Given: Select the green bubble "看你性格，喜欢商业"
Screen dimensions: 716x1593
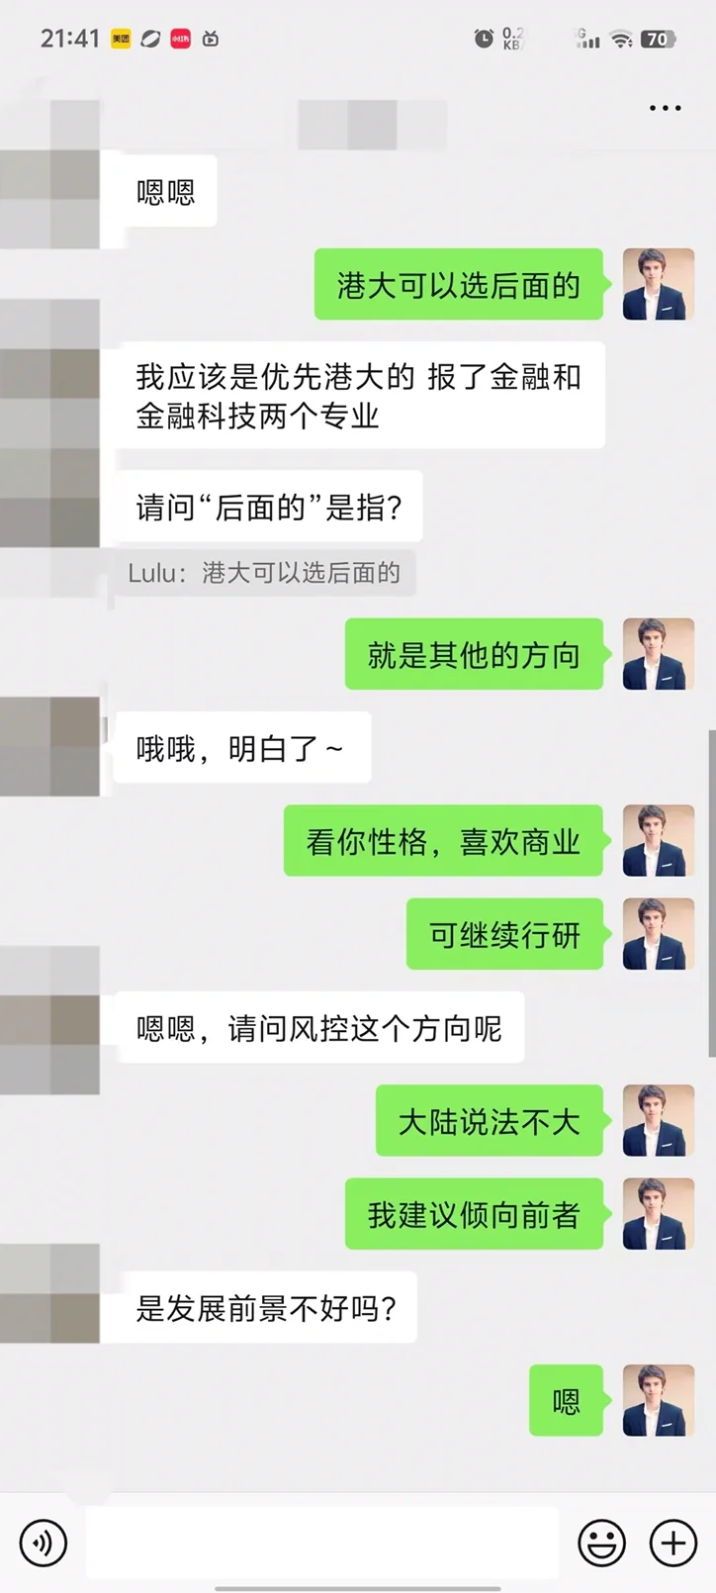Looking at the screenshot, I should 443,841.
